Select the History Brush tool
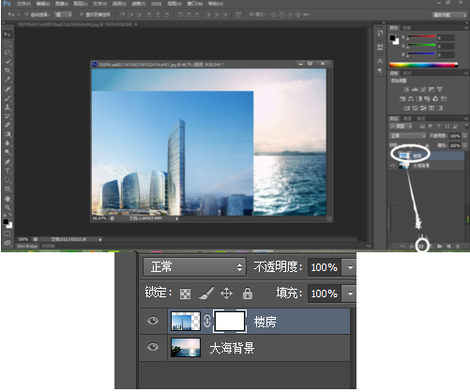The width and height of the screenshot is (470, 392). pyautogui.click(x=8, y=116)
